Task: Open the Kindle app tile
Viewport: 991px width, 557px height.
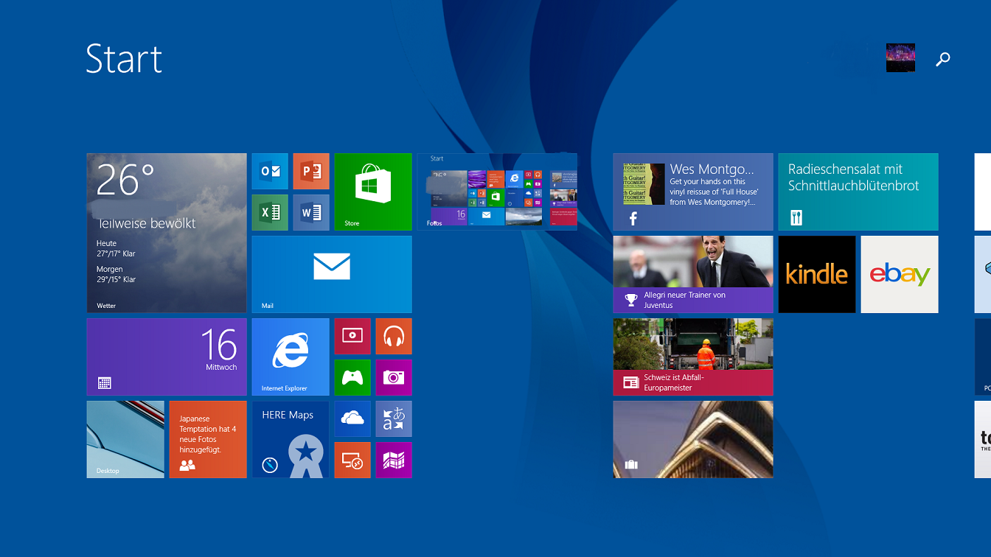Action: pos(817,275)
